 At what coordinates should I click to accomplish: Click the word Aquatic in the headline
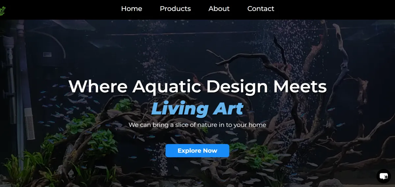(167, 86)
